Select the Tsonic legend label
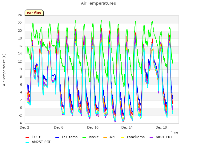This screenshot has width=197, height=148. 94,137
